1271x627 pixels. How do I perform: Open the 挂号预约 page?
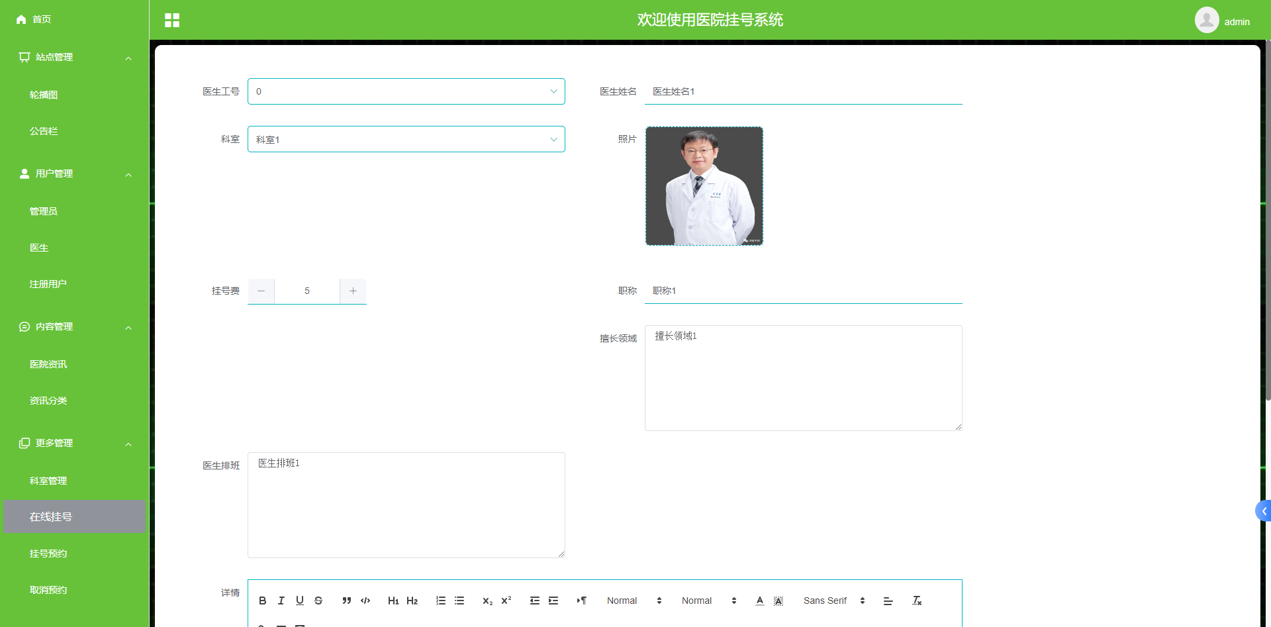pos(48,553)
